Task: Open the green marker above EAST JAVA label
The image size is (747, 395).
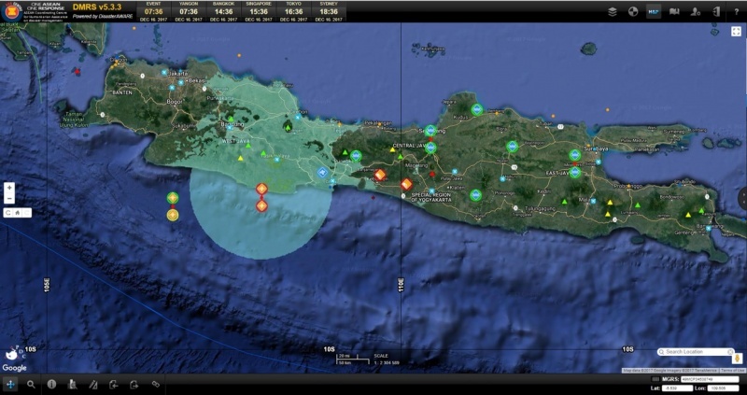Action: (x=575, y=172)
